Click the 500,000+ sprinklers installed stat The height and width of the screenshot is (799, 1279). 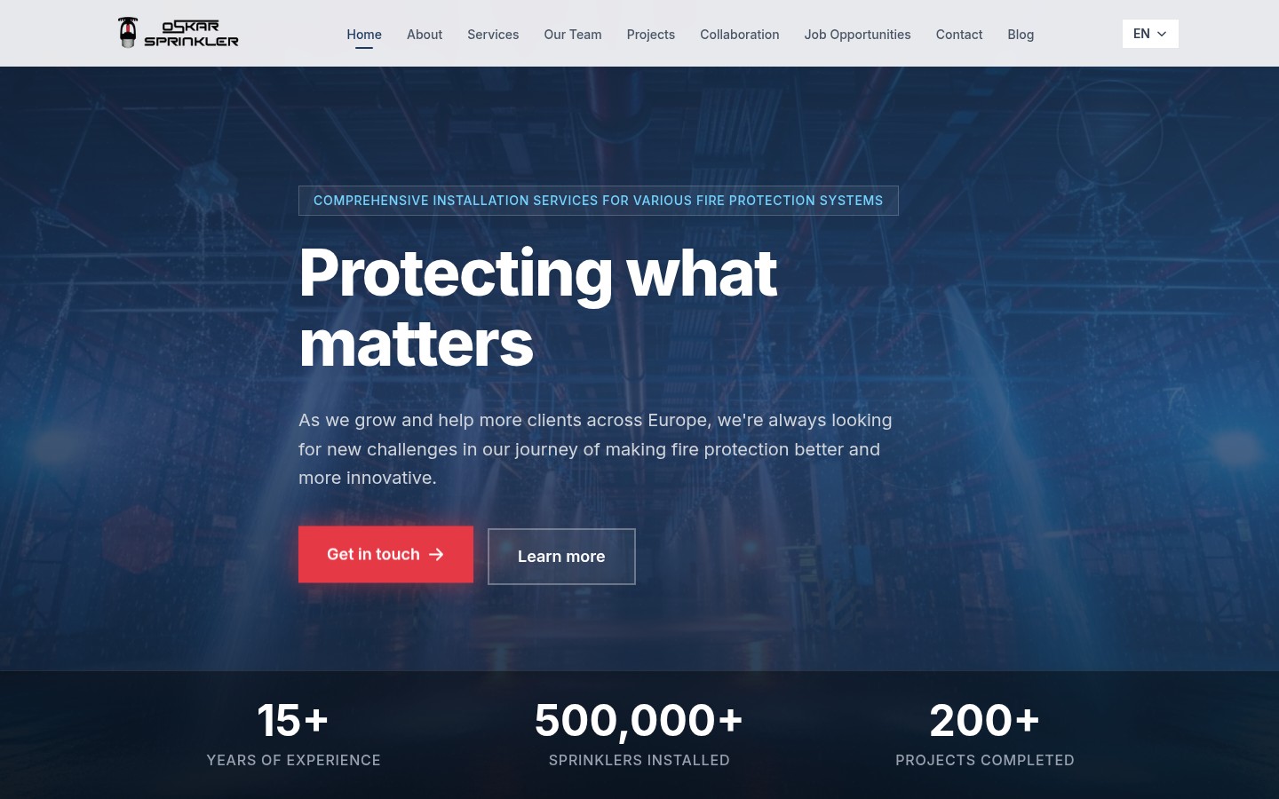(639, 733)
